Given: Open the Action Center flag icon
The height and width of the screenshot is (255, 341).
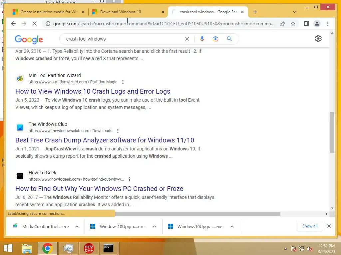Looking at the screenshot, I should click(x=293, y=249).
